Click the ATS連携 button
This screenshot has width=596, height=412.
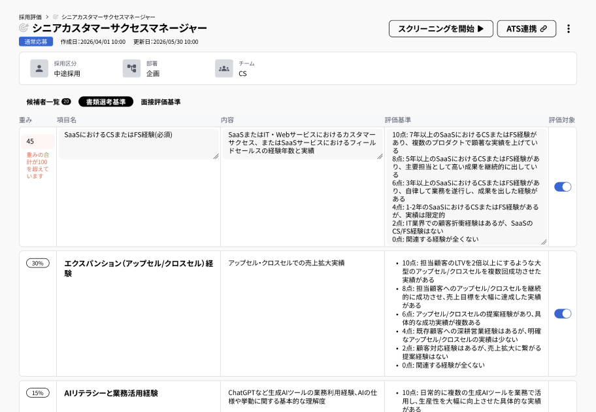click(526, 29)
